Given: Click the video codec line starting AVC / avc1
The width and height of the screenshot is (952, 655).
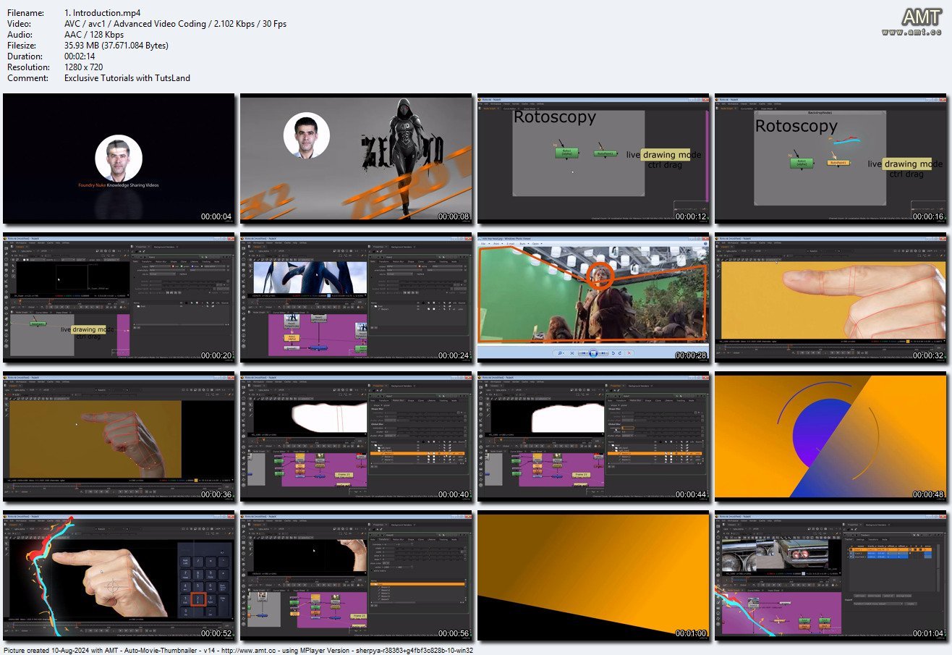Looking at the screenshot, I should [x=175, y=24].
